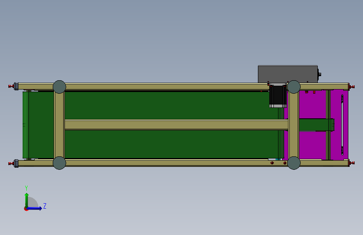Select the lower-right red end bolt

pos(352,163)
